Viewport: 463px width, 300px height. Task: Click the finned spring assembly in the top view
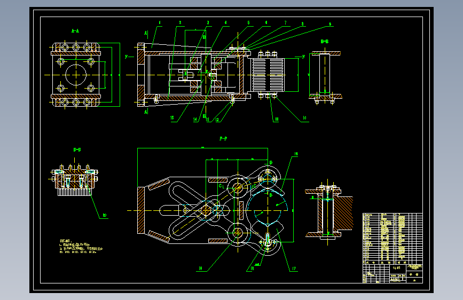tap(268, 75)
